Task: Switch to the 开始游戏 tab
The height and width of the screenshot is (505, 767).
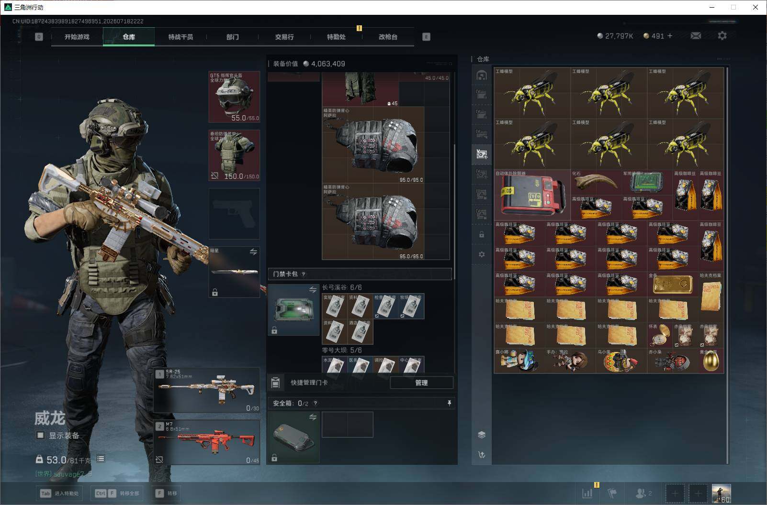Action: (77, 37)
